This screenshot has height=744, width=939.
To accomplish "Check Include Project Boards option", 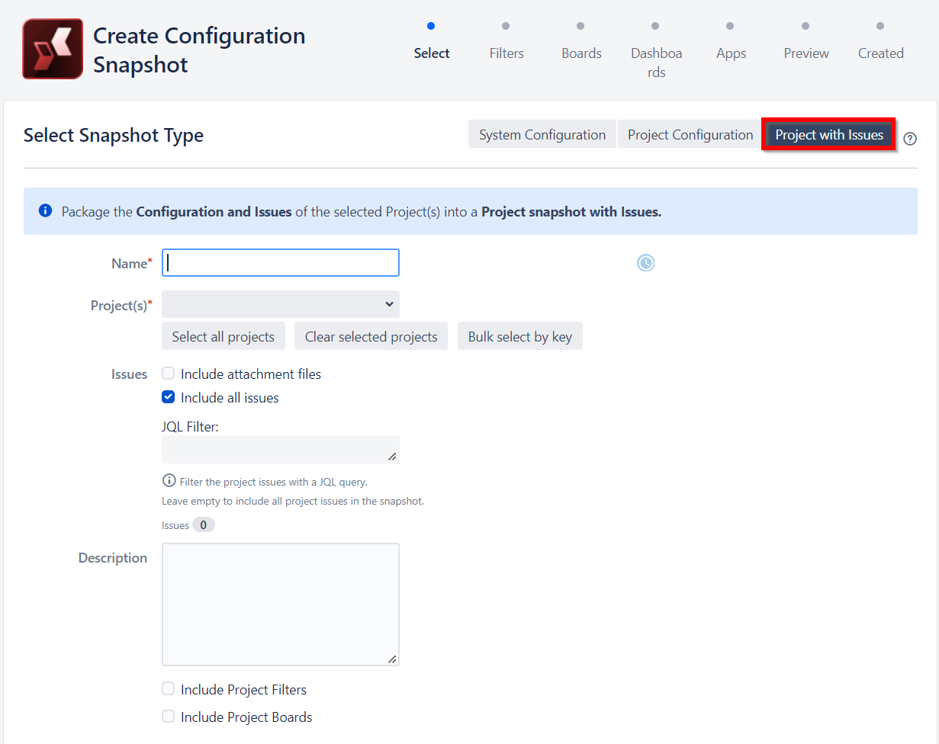I will tap(169, 717).
